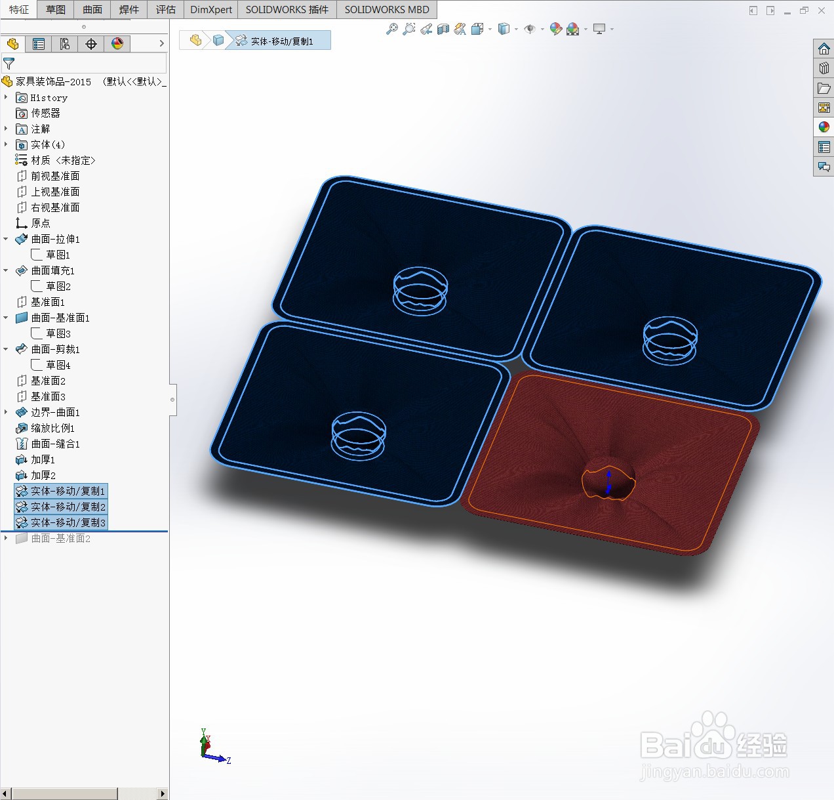
Task: Click Previous View icon
Action: (x=426, y=29)
